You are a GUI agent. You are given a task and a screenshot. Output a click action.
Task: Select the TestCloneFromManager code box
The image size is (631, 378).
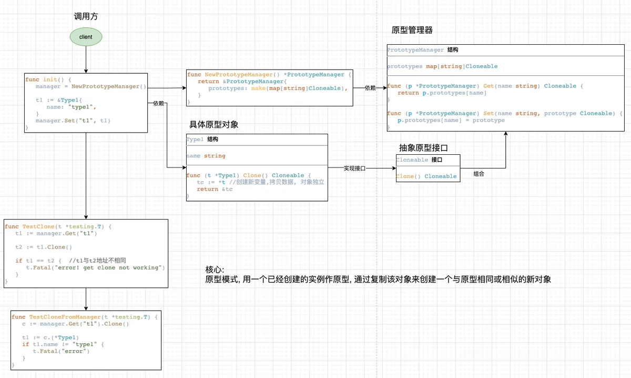tap(86, 340)
